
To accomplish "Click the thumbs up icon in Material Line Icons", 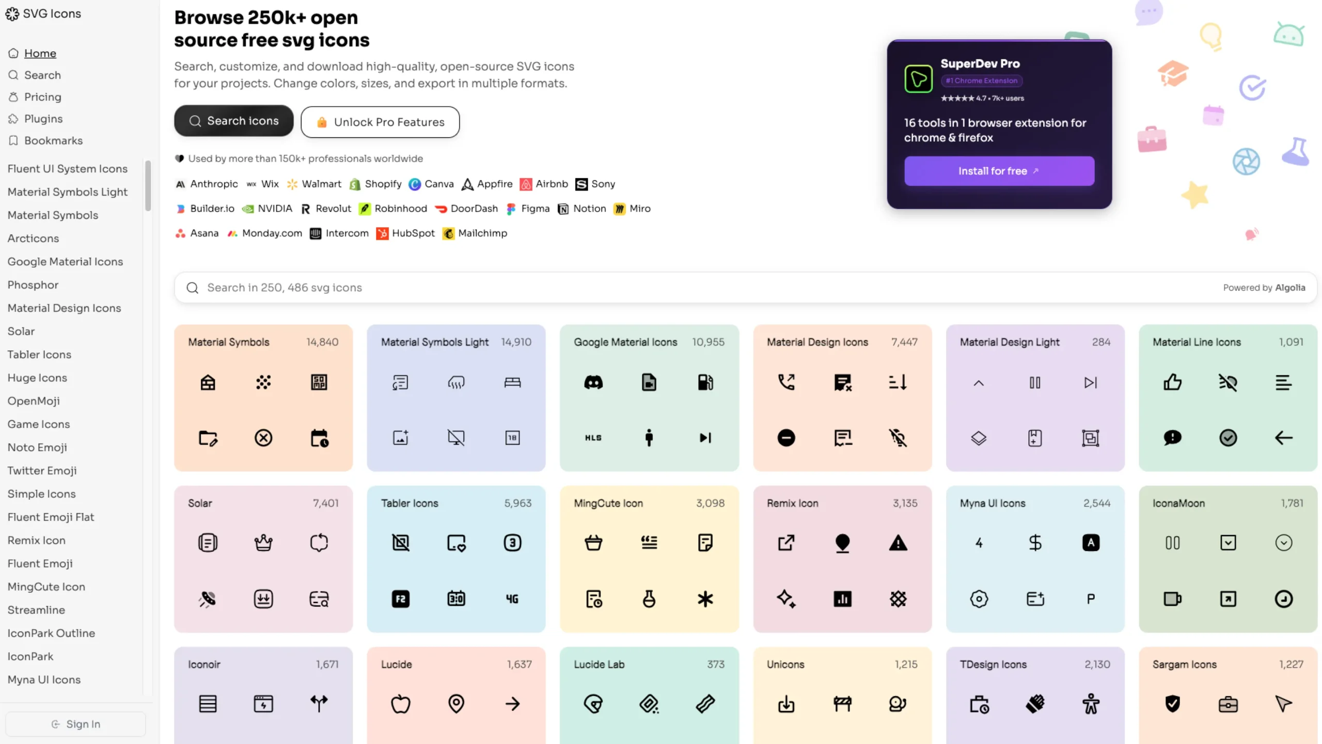I will [1172, 382].
